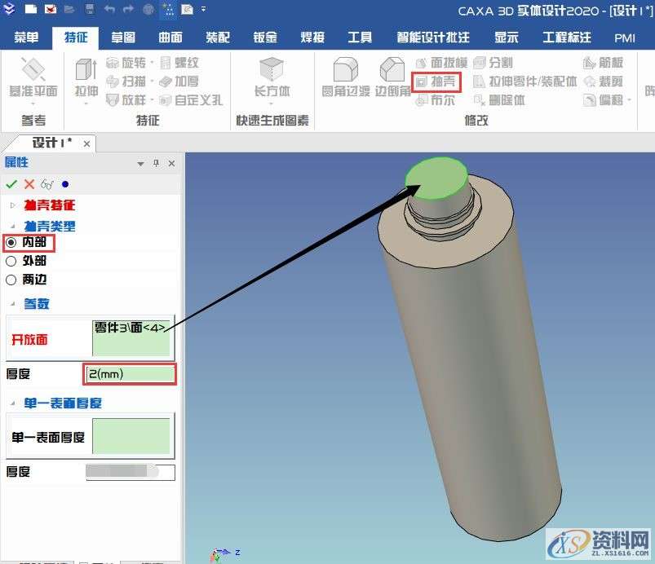Expand the 抽壳特征 section

point(11,205)
